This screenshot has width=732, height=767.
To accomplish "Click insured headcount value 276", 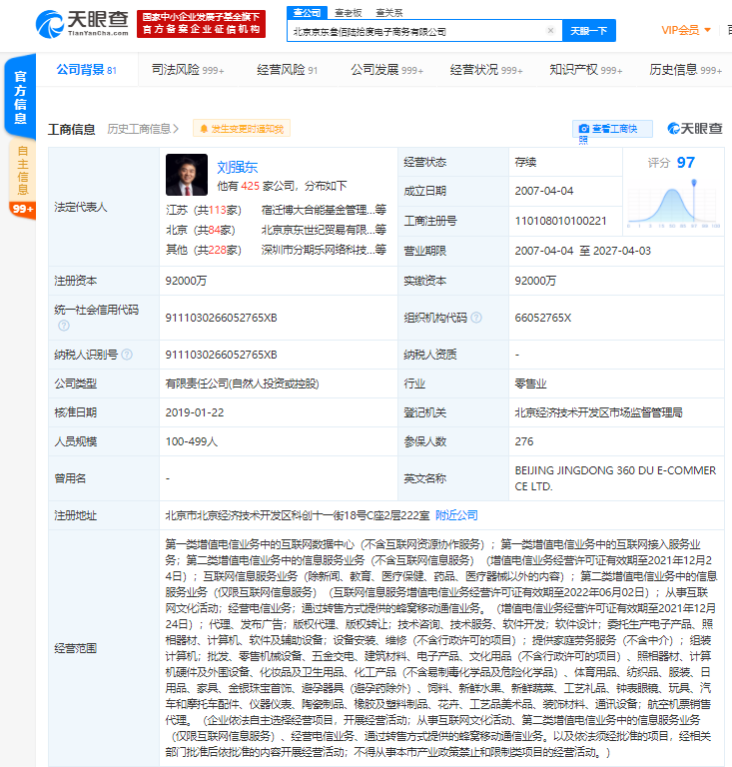I will [x=524, y=441].
